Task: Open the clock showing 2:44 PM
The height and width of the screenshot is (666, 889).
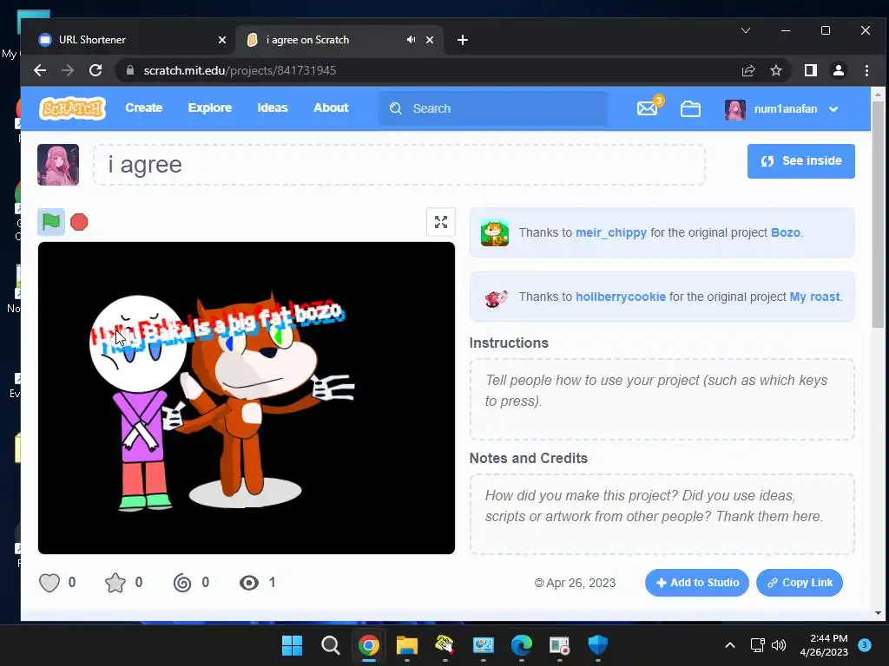Action: tap(824, 645)
